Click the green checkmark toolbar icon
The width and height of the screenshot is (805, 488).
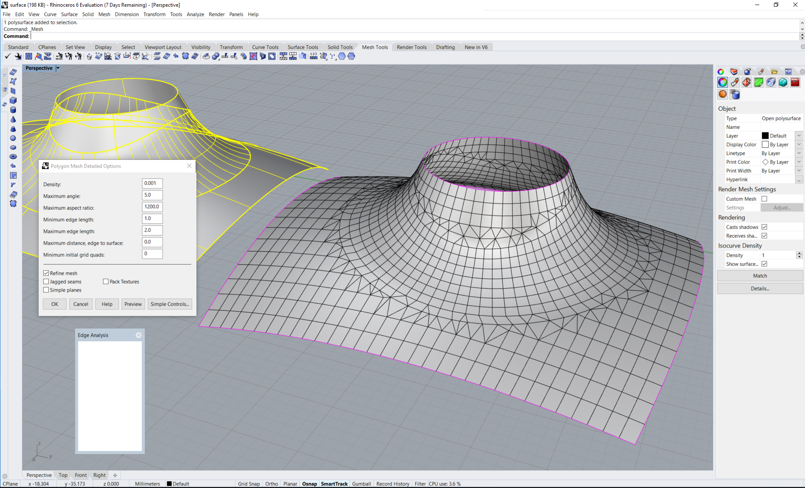point(8,56)
